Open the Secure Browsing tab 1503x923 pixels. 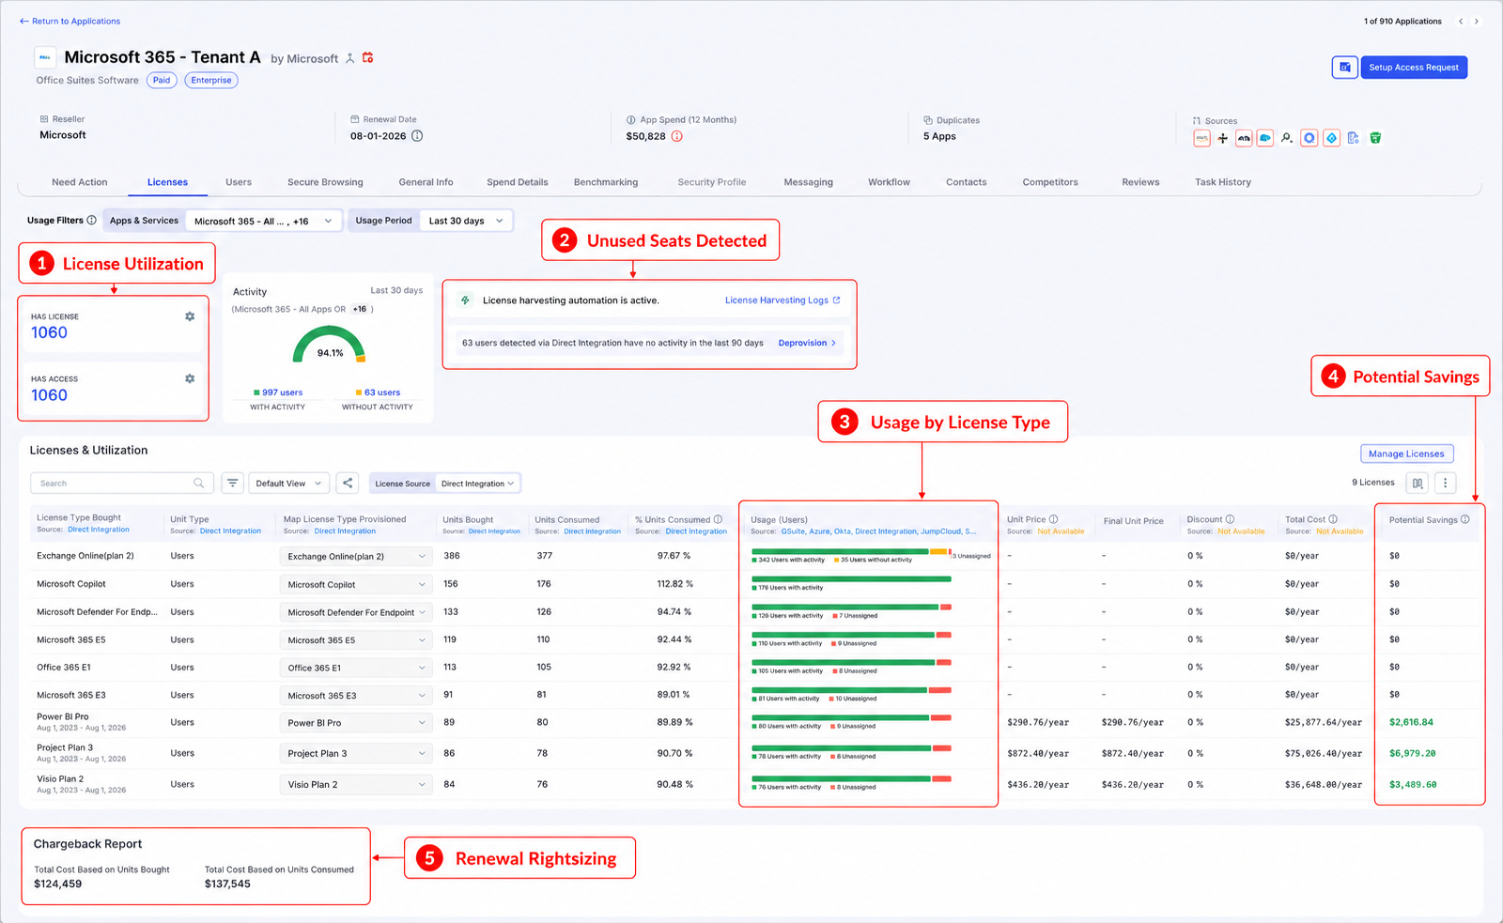325,182
